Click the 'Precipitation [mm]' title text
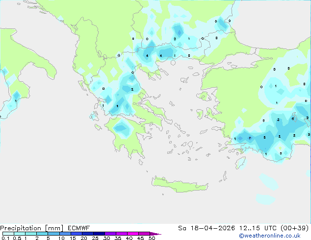 pyautogui.click(x=31, y=228)
